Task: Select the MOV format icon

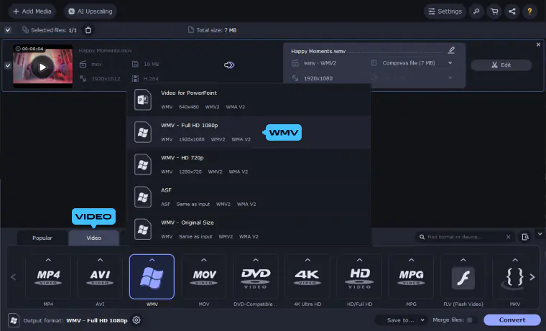Action: pyautogui.click(x=204, y=277)
